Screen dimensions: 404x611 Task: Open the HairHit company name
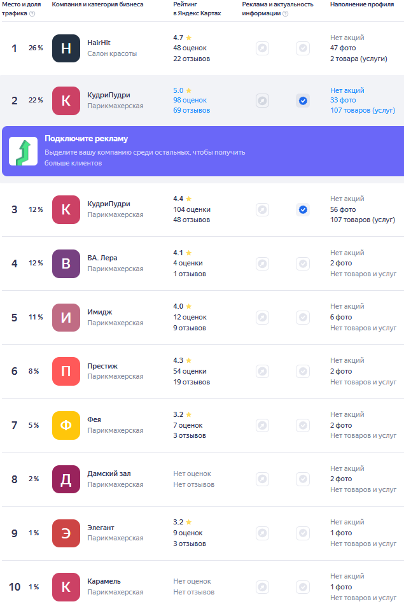[99, 43]
